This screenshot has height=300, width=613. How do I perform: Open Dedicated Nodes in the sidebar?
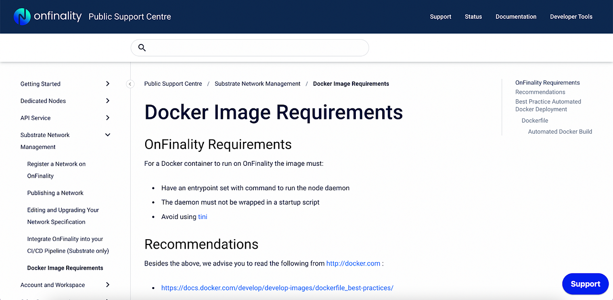point(43,101)
